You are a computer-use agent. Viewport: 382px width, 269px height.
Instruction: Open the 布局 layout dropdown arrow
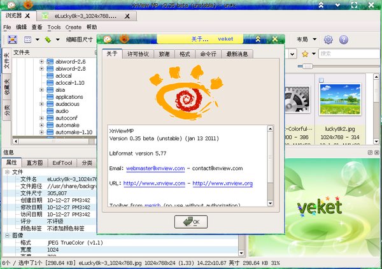point(315,40)
